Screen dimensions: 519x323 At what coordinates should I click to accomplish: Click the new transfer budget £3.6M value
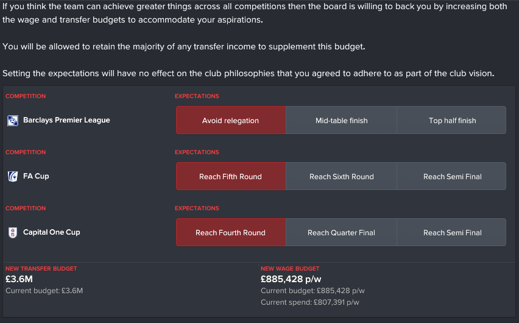[19, 279]
